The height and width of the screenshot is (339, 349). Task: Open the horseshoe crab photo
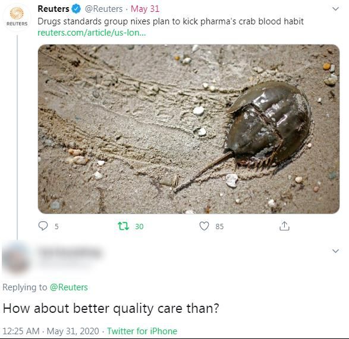(188, 129)
